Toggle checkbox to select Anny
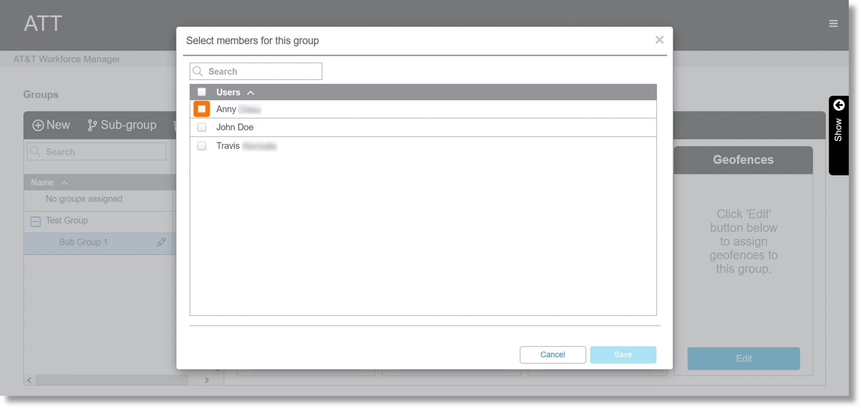 (x=201, y=109)
